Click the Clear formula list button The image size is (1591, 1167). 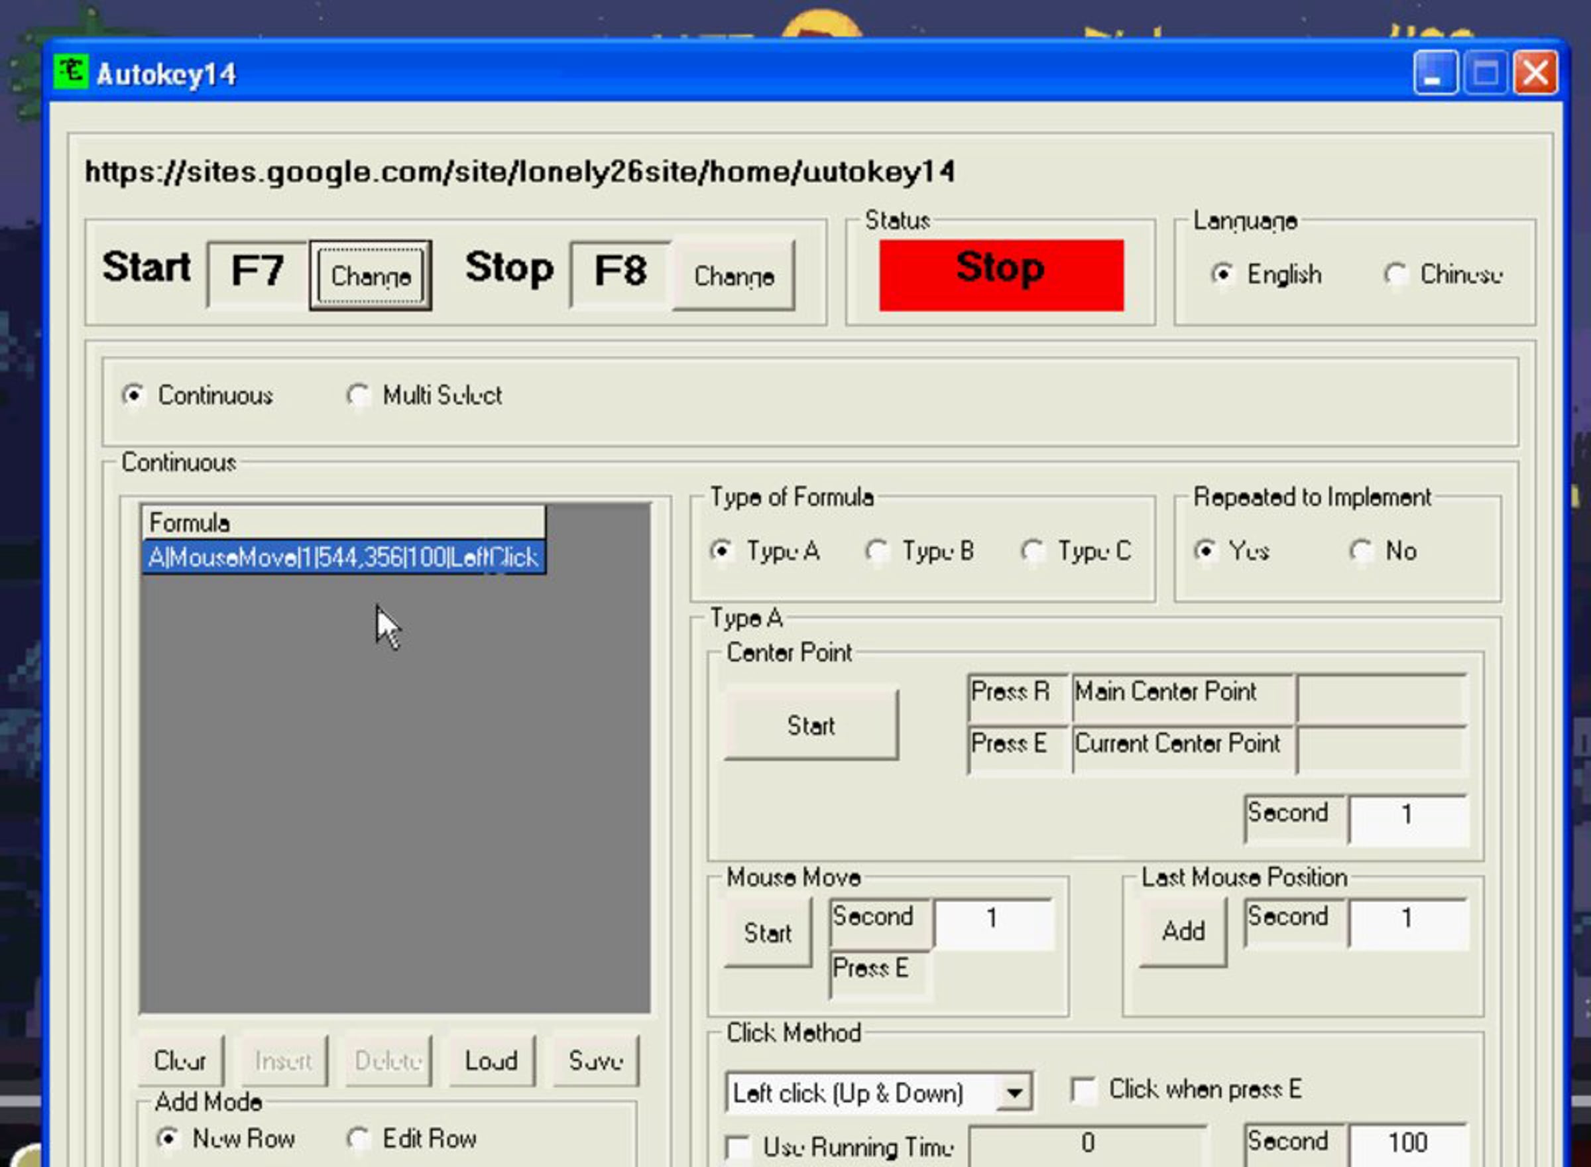tap(181, 1061)
